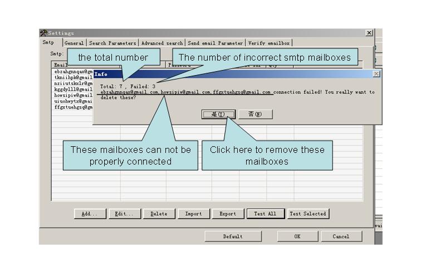The height and width of the screenshot is (273, 421).
Task: Click the Email column header
Action: click(x=61, y=65)
